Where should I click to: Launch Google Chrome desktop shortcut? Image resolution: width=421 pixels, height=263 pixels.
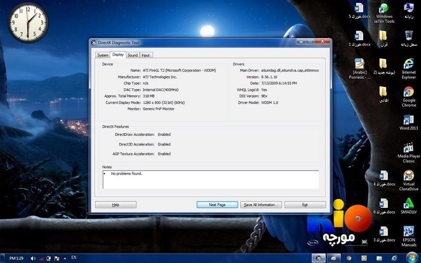pyautogui.click(x=409, y=96)
